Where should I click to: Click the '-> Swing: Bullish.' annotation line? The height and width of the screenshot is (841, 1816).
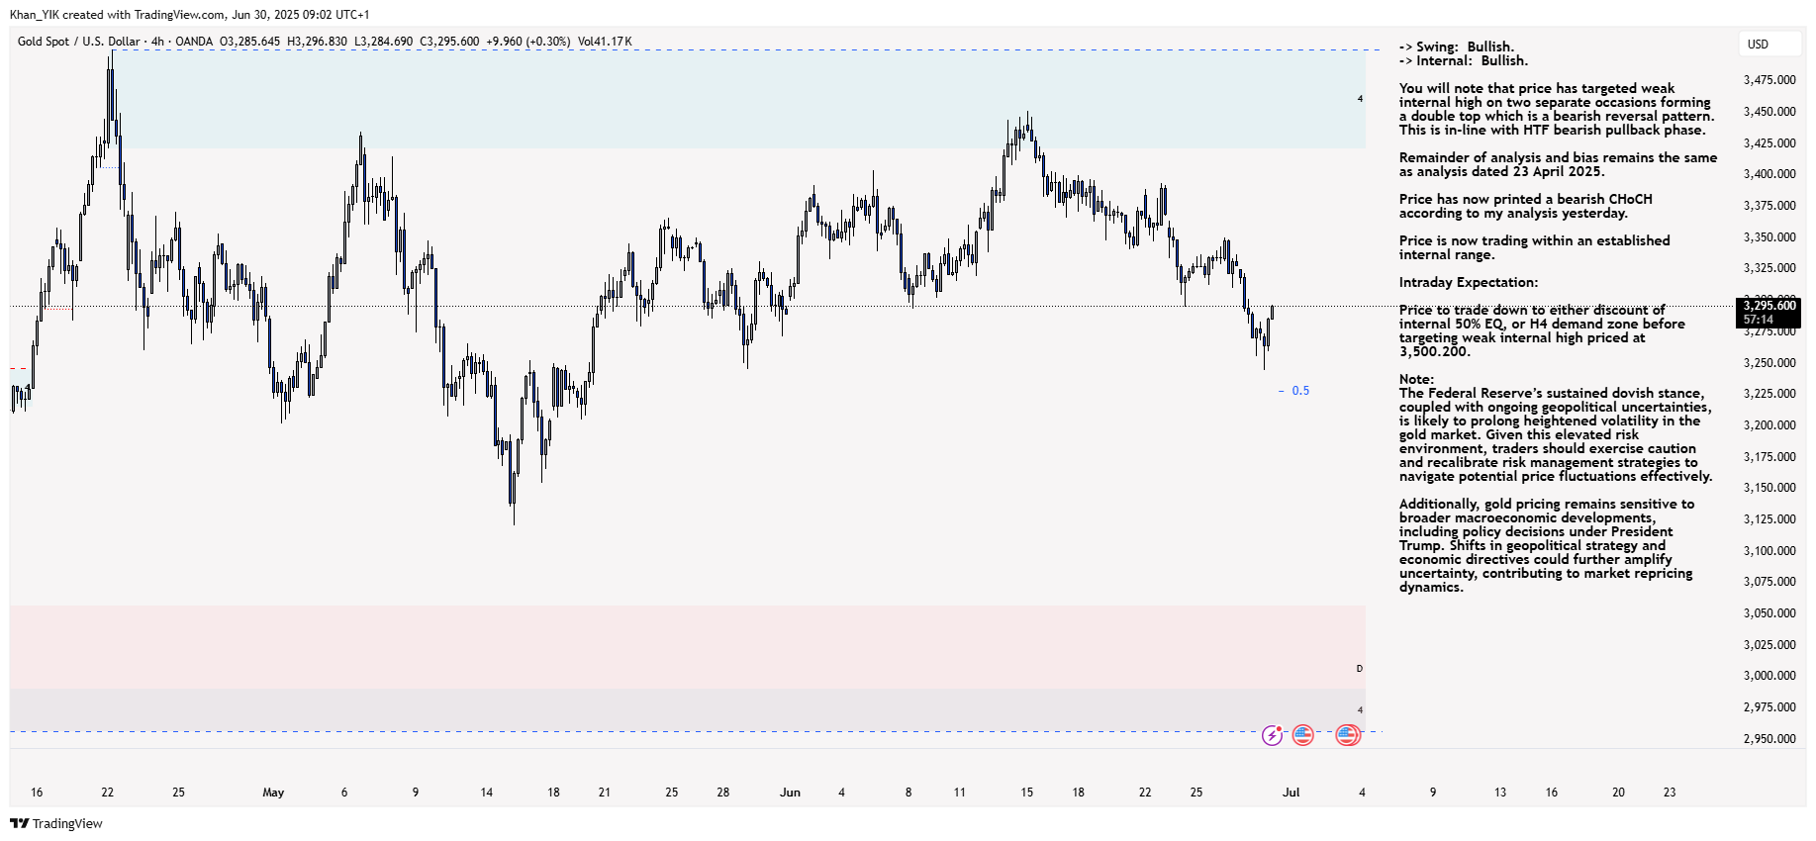[1457, 47]
